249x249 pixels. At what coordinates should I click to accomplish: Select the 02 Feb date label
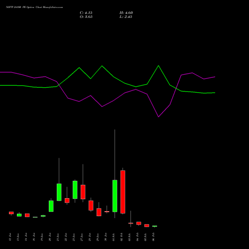(122, 237)
